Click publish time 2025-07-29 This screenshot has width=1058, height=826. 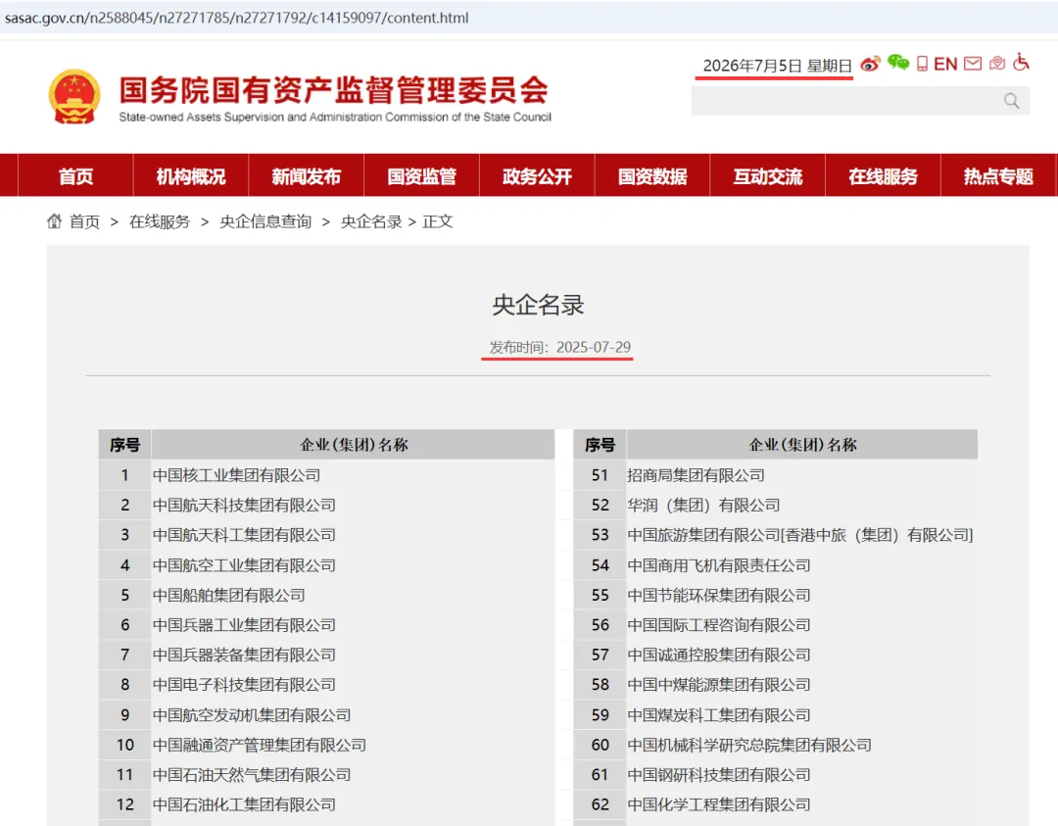pos(559,347)
